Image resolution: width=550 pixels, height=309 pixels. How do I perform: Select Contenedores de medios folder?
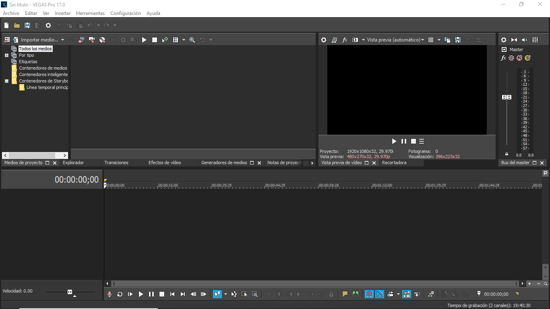point(43,68)
